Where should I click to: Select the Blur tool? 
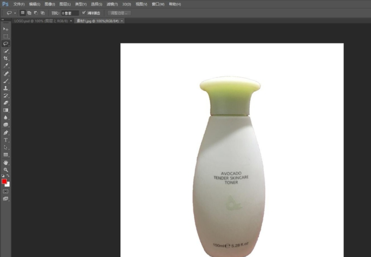[6, 117]
